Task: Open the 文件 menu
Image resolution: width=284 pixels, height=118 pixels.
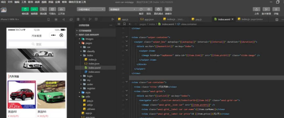Action: pyautogui.click(x=10, y=2)
